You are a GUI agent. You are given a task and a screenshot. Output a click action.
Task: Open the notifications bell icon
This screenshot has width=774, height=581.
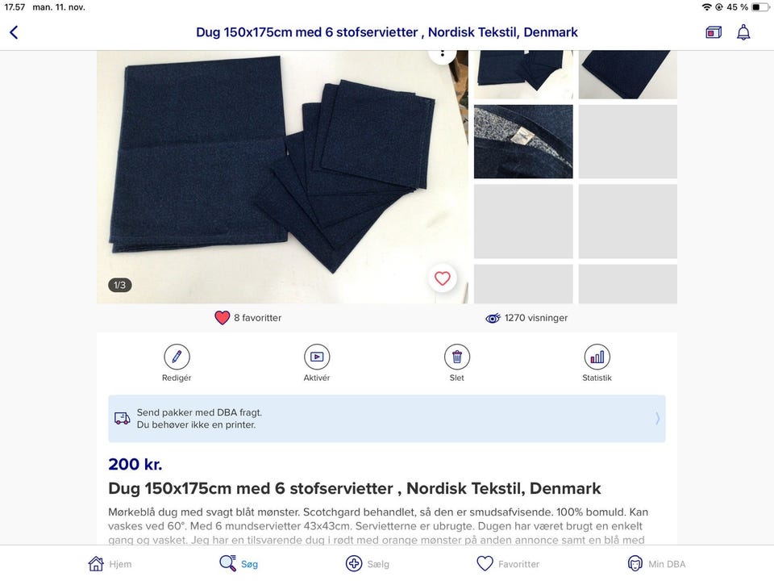point(743,32)
